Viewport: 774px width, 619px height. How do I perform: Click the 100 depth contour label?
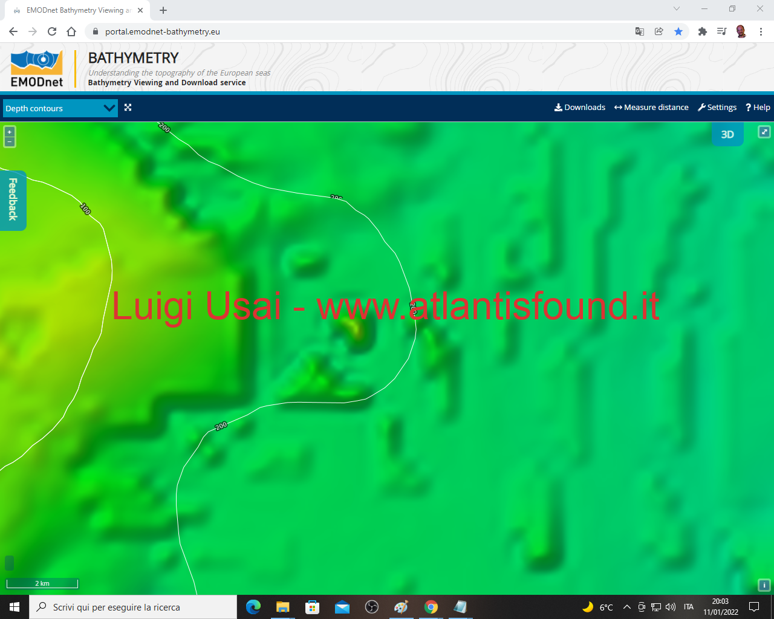pos(85,209)
